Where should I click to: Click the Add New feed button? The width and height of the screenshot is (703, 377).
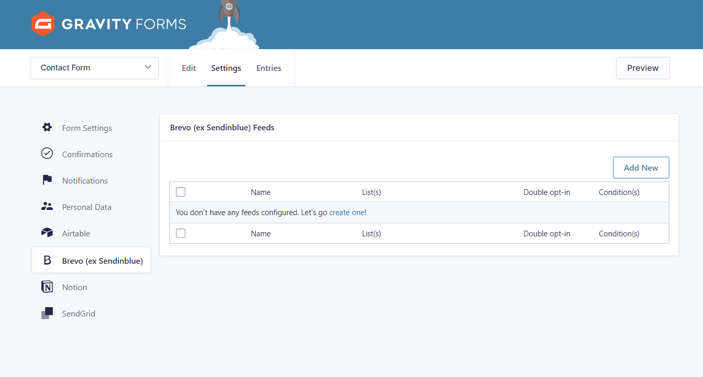[x=641, y=168]
